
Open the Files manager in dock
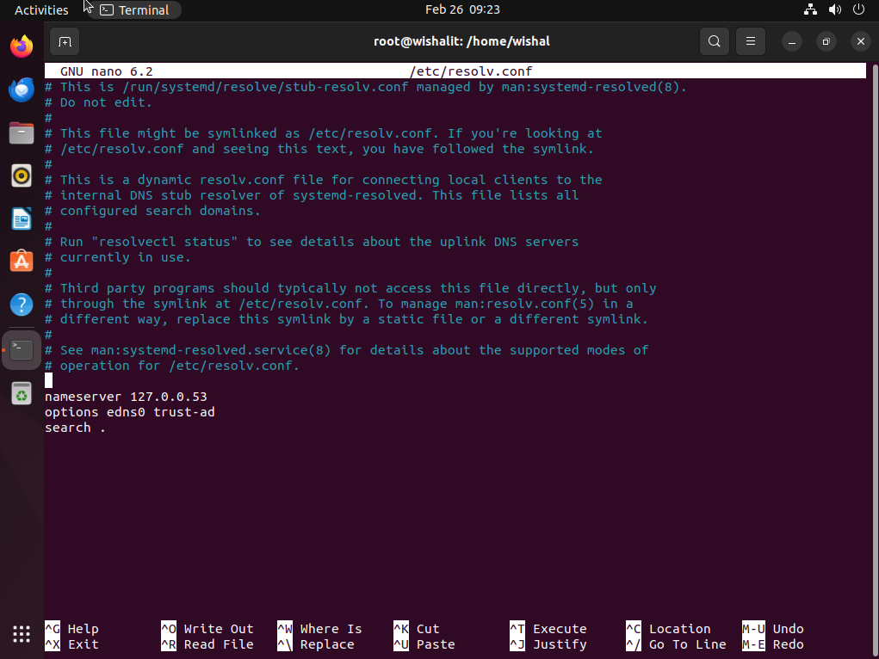(22, 132)
